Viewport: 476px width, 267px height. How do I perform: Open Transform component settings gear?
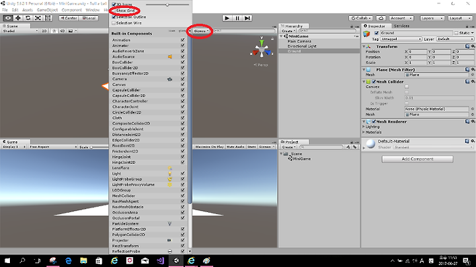(473, 46)
